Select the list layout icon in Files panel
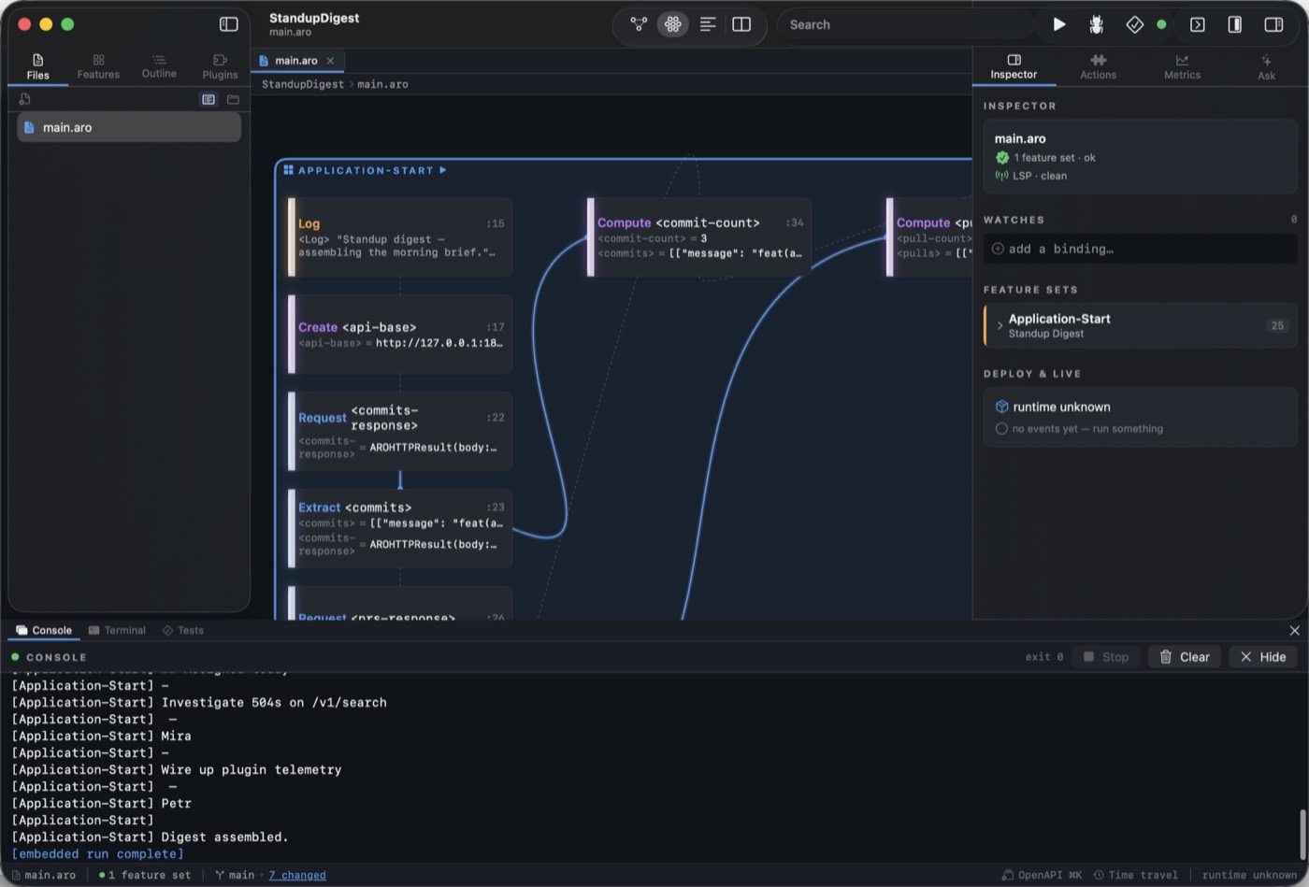Screen dimensions: 1309x887 209,99
